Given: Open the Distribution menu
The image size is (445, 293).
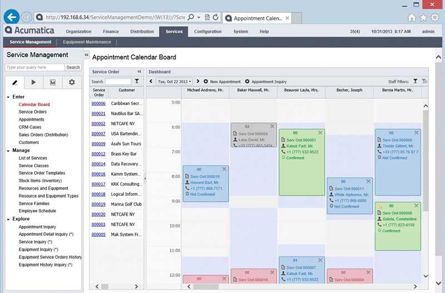Looking at the screenshot, I should click(142, 32).
